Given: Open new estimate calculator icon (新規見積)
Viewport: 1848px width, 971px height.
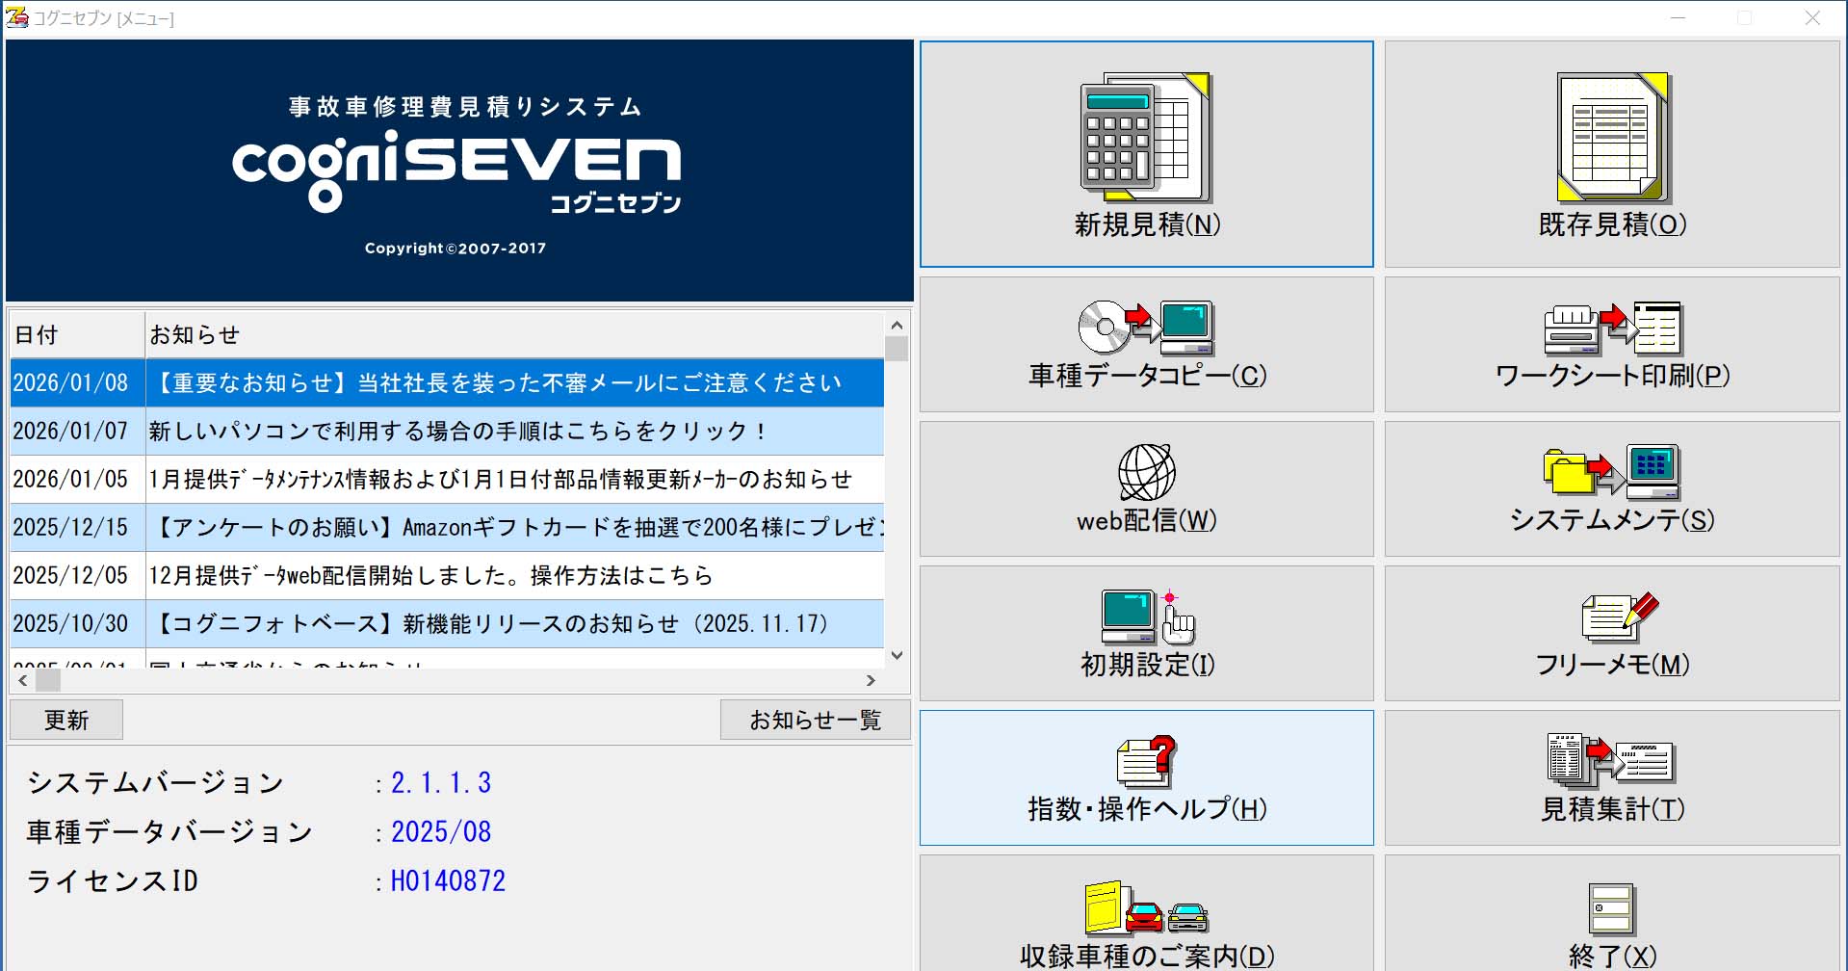Looking at the screenshot, I should (x=1145, y=138).
